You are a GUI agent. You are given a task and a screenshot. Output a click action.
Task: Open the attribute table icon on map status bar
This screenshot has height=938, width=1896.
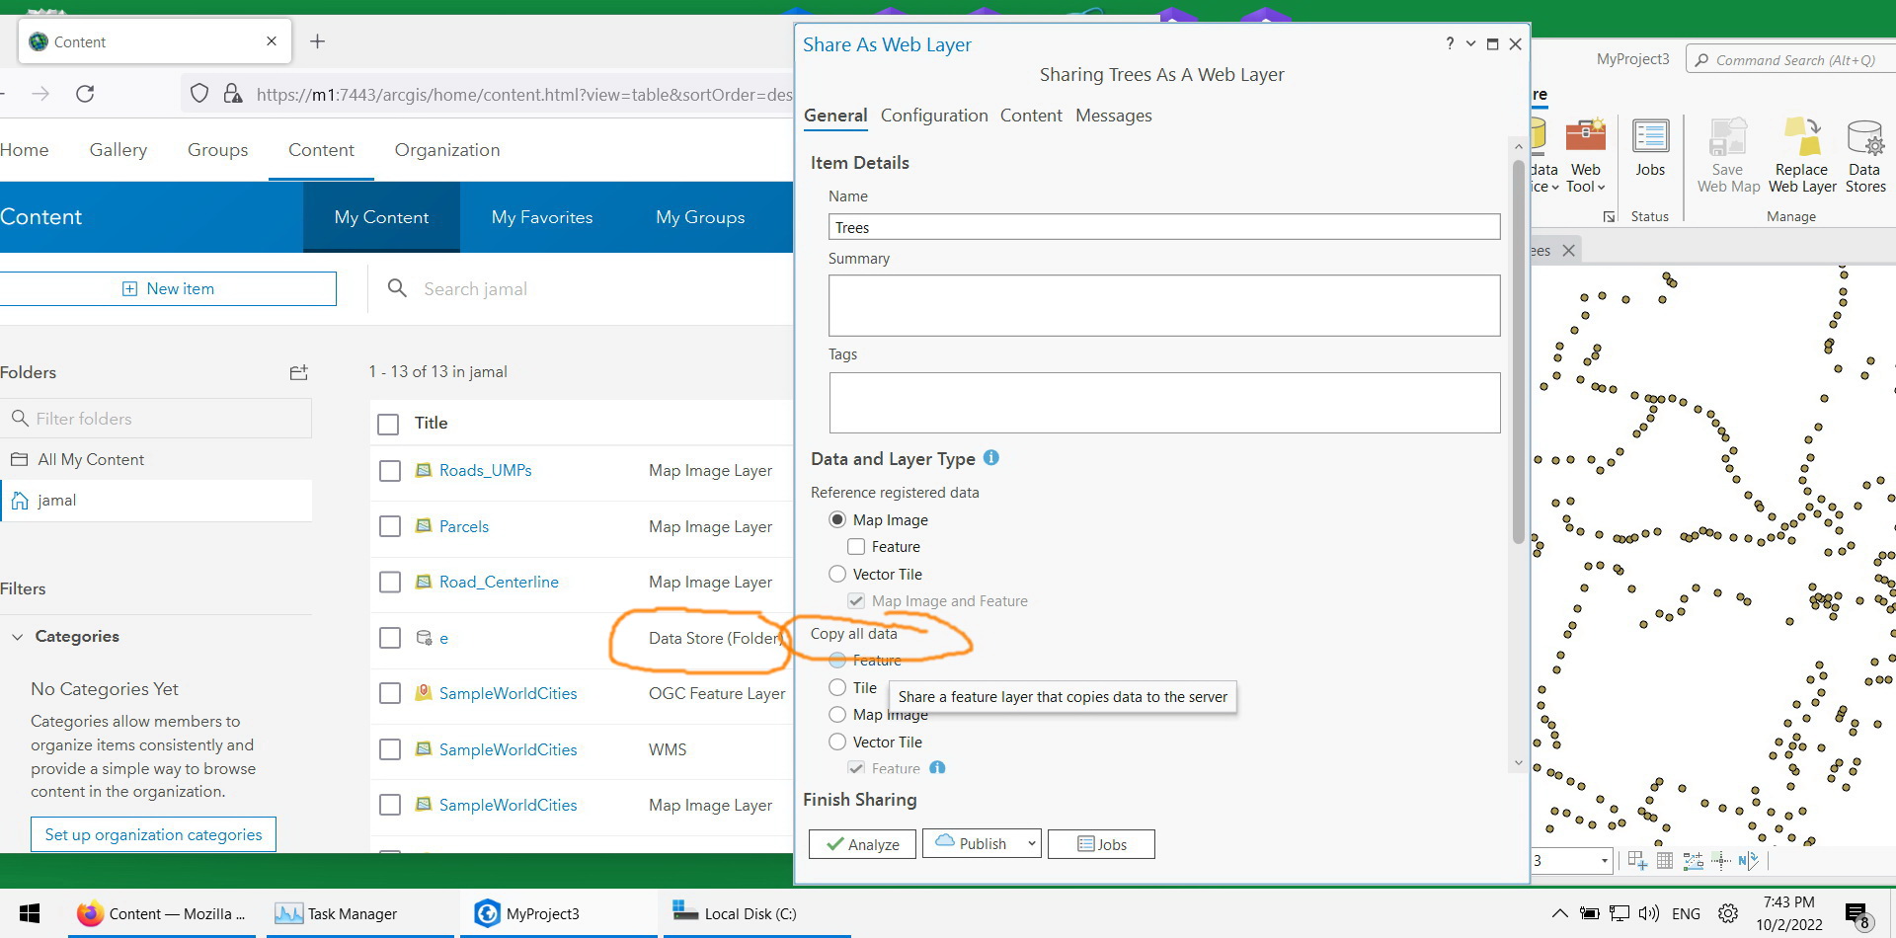coord(1665,860)
